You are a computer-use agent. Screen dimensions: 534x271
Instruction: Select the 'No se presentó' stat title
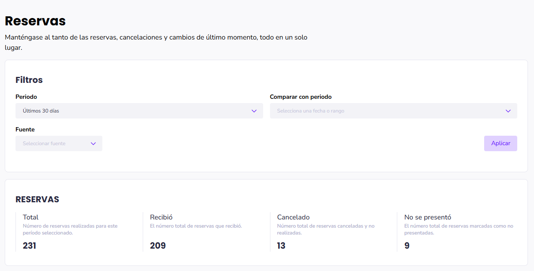[x=427, y=217]
